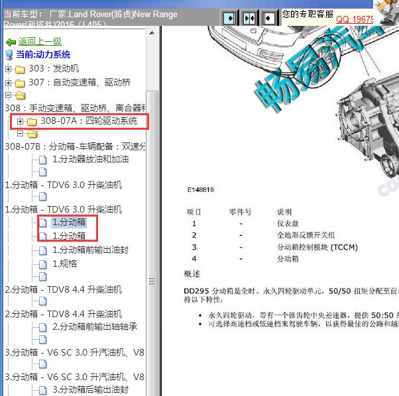Click the 概述 section heading

[x=192, y=274]
